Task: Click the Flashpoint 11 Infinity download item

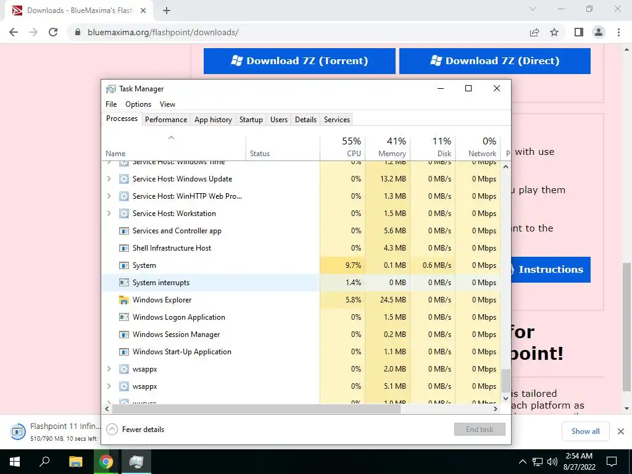Action: 54,431
